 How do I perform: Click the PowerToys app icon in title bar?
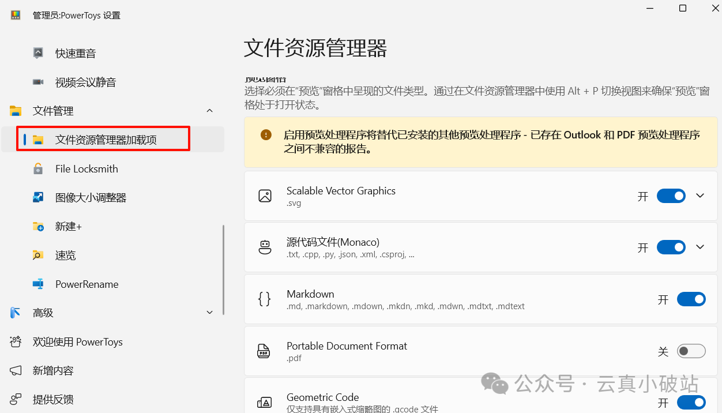point(16,15)
